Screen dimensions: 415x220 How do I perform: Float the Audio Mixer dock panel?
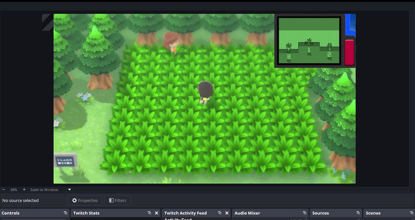pos(305,213)
